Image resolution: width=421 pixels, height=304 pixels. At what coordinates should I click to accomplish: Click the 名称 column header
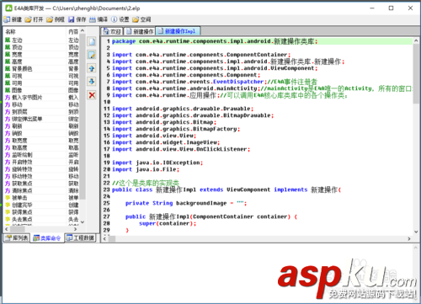click(35, 32)
